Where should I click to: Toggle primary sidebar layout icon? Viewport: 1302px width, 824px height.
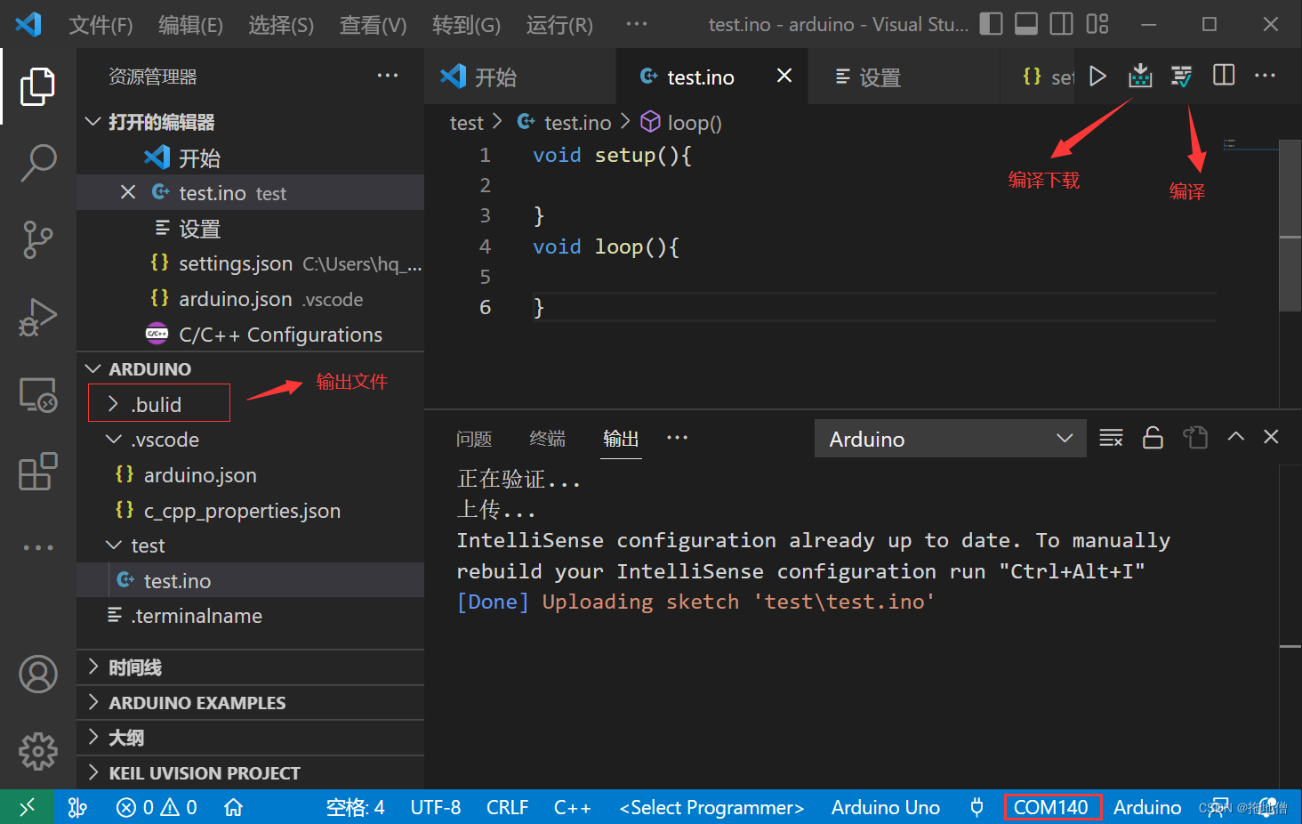(x=991, y=24)
